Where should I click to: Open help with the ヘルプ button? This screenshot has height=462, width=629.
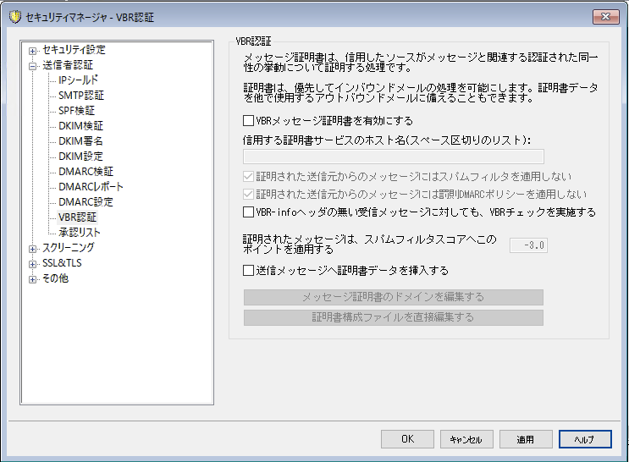click(585, 439)
